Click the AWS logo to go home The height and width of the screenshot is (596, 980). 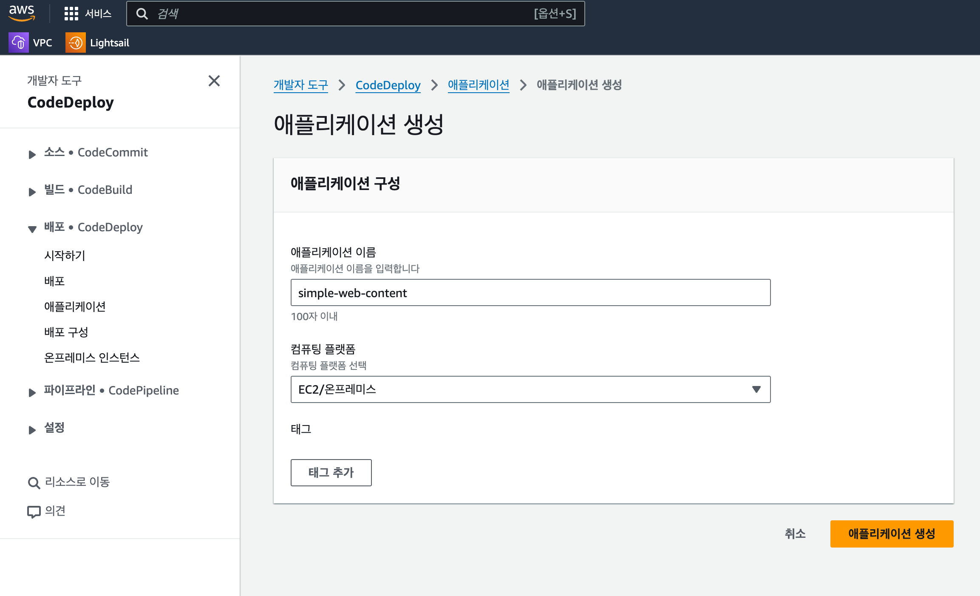click(22, 14)
